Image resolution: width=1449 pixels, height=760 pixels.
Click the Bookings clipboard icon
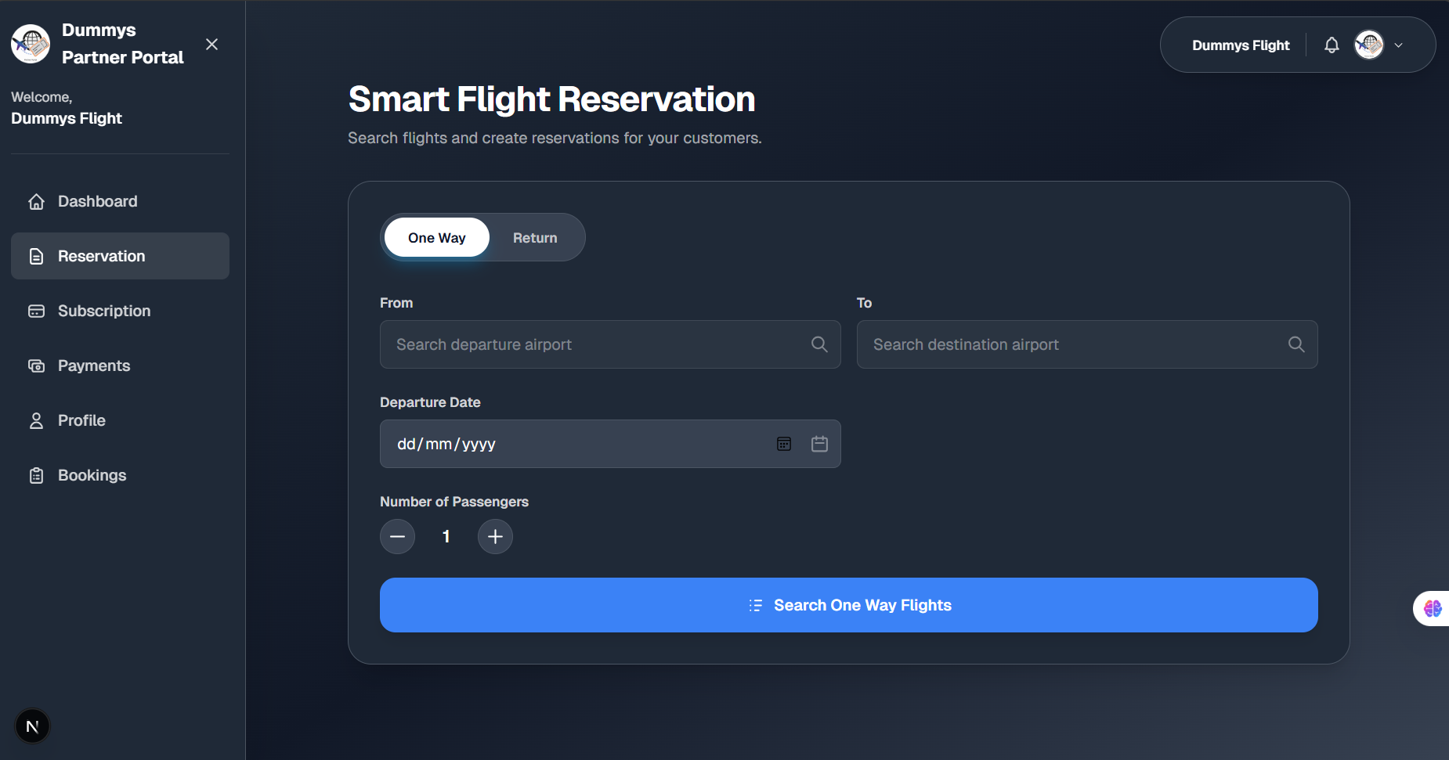click(36, 475)
